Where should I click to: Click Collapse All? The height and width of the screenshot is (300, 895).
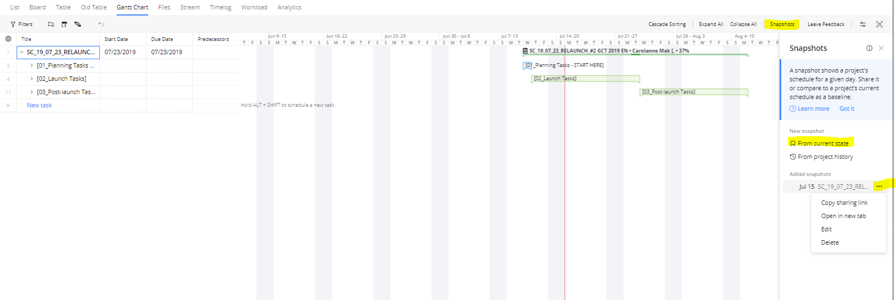[x=743, y=24]
